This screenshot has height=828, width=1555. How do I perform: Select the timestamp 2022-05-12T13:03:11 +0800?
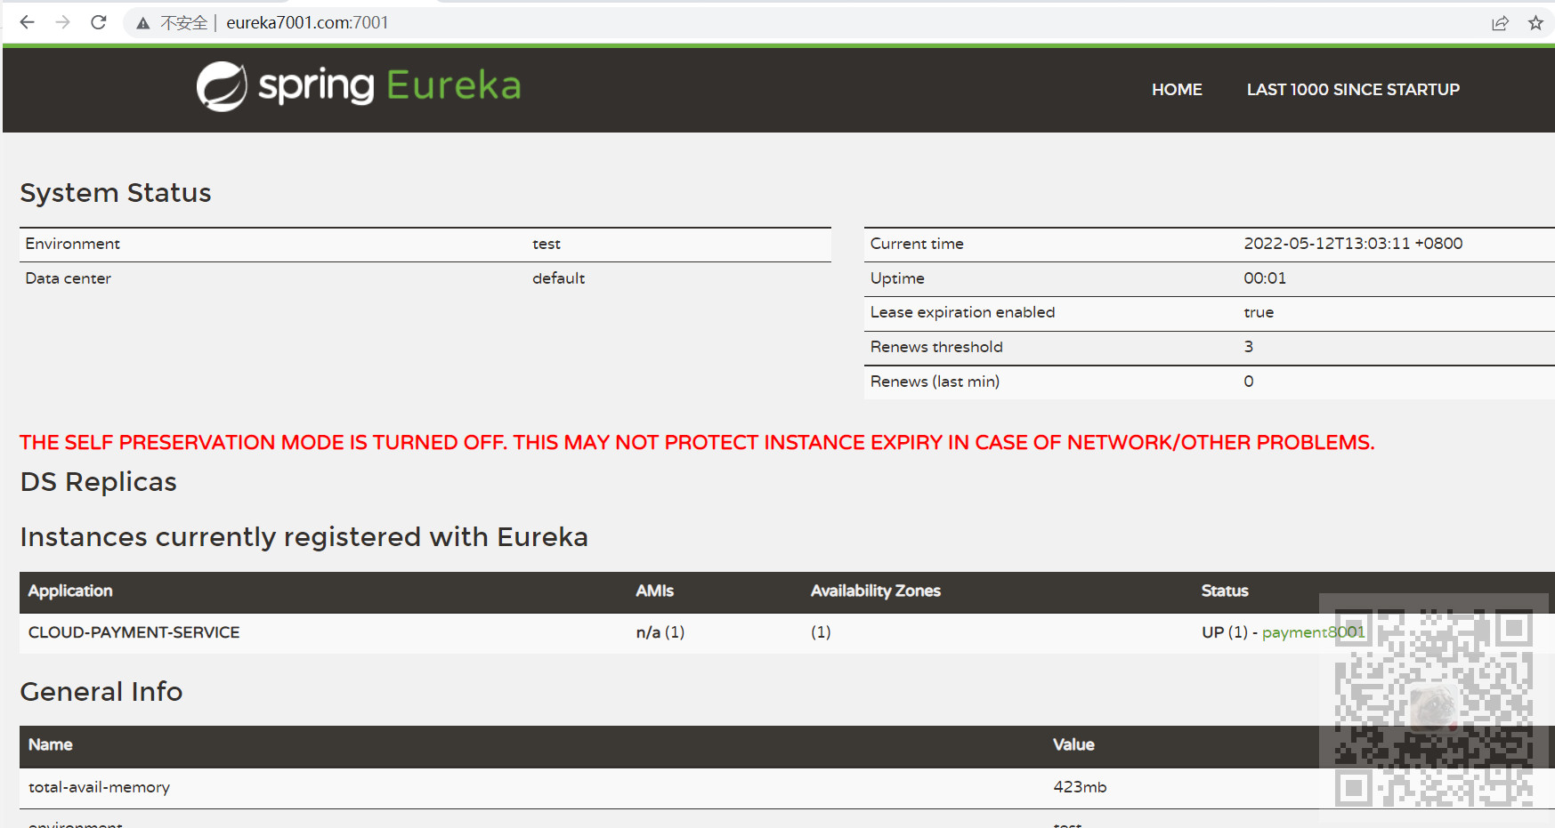tap(1353, 244)
